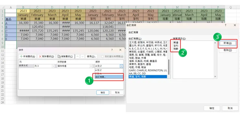
Task: Cancel the 排序 dialog with 取消
Action: 117,92
